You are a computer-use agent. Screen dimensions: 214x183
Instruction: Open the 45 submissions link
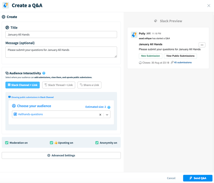[x=183, y=63]
